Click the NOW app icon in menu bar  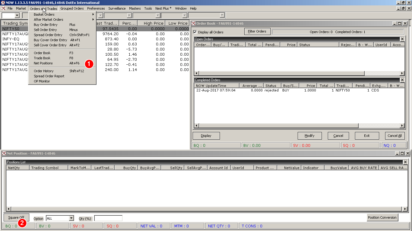pos(3,8)
